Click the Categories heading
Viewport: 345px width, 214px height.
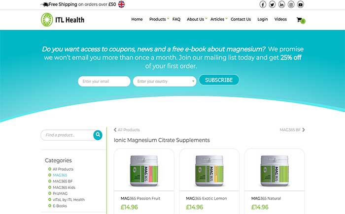pyautogui.click(x=58, y=160)
